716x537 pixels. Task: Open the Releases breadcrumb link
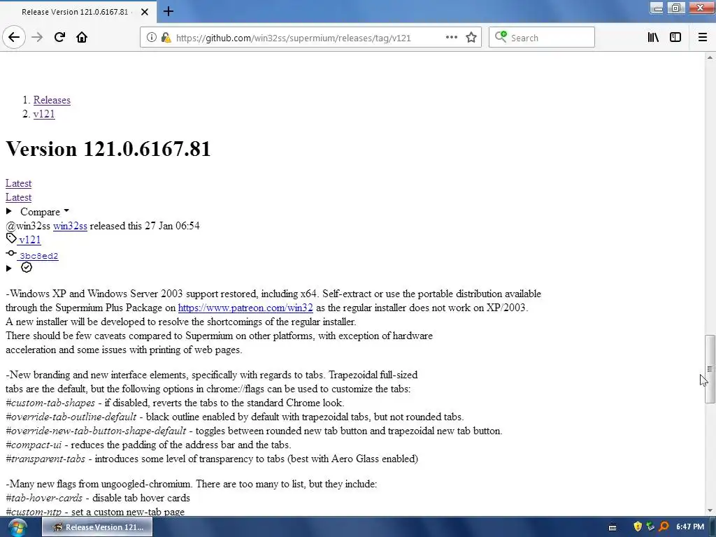(x=52, y=100)
